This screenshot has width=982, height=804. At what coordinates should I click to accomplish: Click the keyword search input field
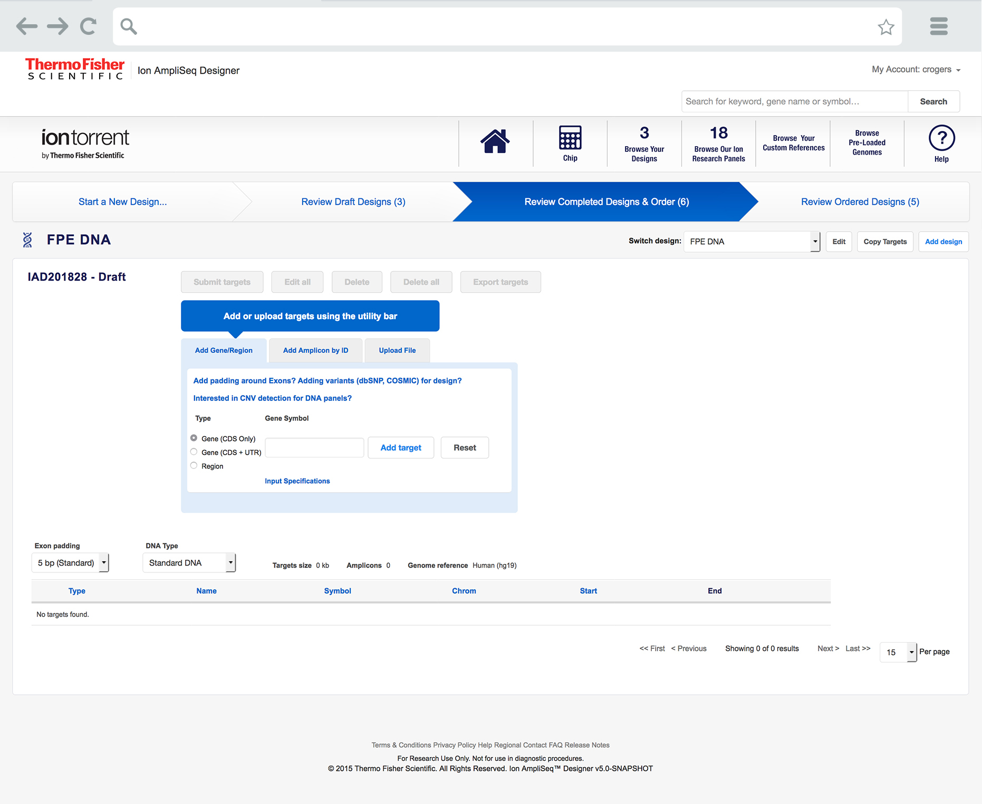(x=795, y=101)
